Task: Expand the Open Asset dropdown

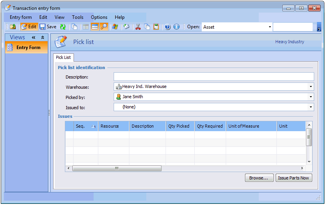Action: pyautogui.click(x=270, y=27)
